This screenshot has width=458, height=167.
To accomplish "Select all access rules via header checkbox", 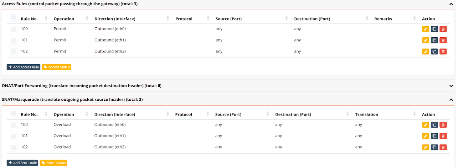I will 14,18.
